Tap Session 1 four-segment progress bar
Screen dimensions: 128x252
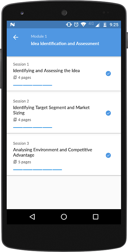point(33,85)
